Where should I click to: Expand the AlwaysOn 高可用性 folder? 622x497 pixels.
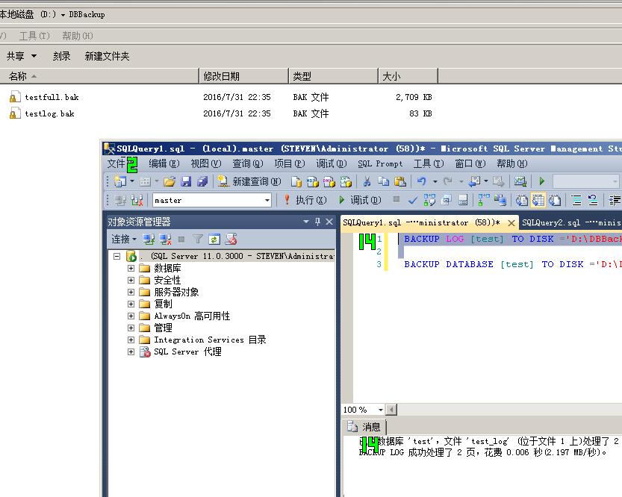click(x=131, y=316)
